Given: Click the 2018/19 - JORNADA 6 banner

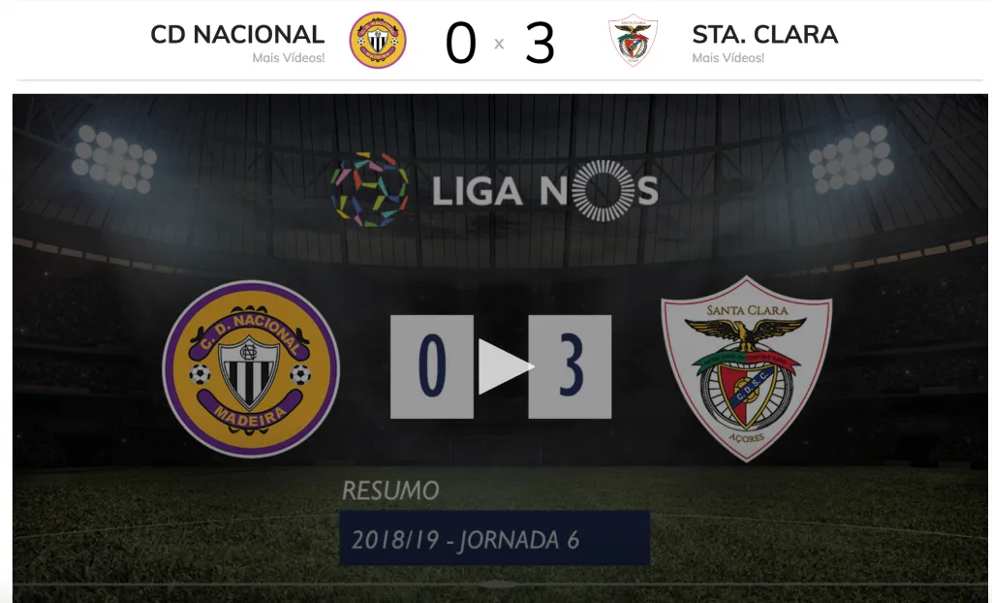Looking at the screenshot, I should pos(495,538).
